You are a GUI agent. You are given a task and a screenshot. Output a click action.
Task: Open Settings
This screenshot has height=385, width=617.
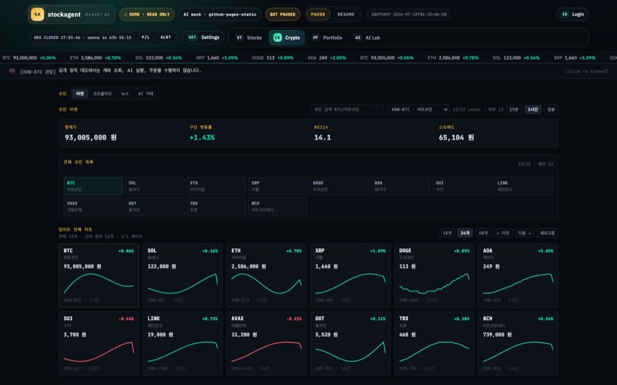click(x=204, y=38)
